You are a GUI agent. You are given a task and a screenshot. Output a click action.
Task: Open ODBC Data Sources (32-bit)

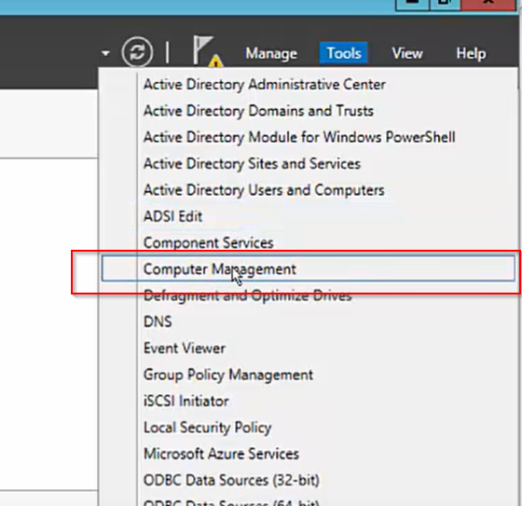pyautogui.click(x=231, y=480)
